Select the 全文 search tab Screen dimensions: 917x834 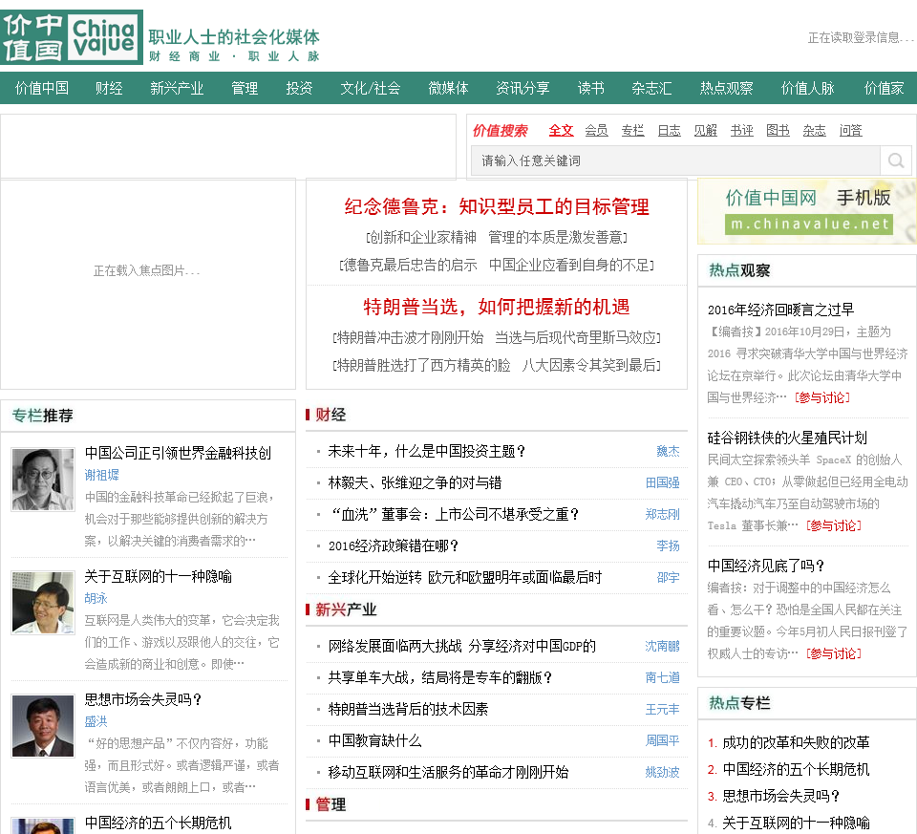561,131
